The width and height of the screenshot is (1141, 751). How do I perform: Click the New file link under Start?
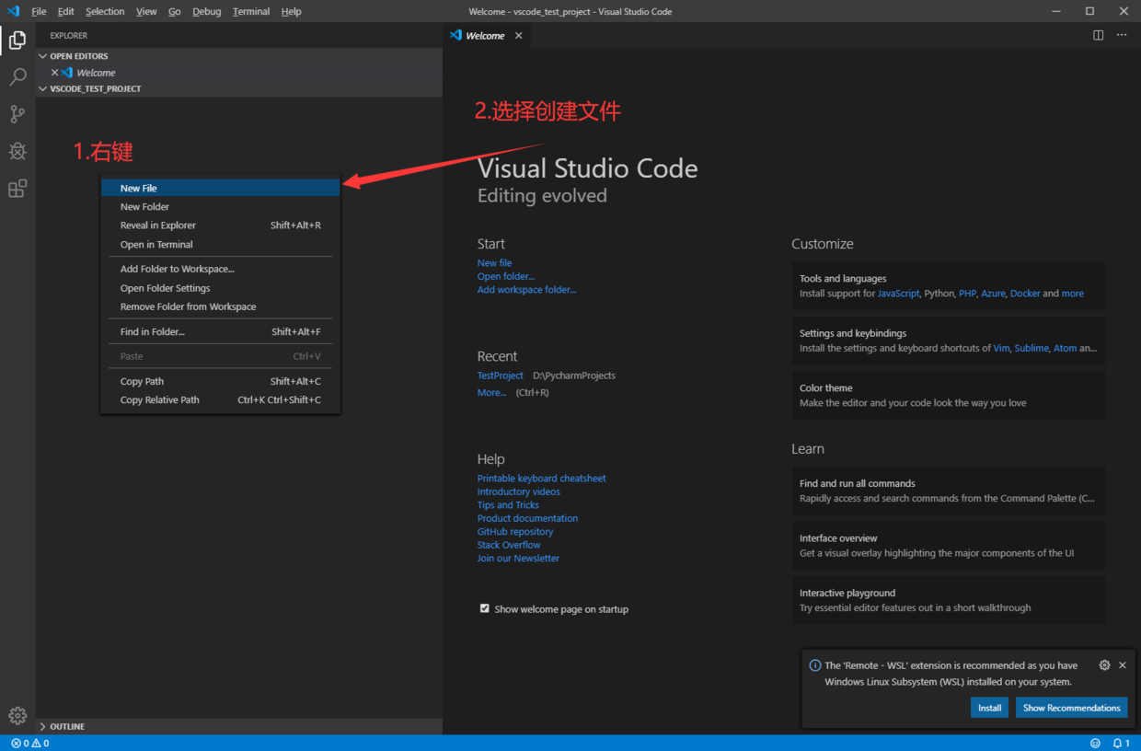pos(494,263)
